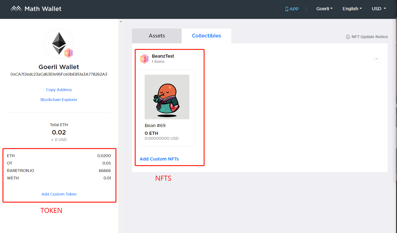Viewport: 397px width, 233px height.
Task: Click the phone APP icon in header
Action: click(286, 9)
